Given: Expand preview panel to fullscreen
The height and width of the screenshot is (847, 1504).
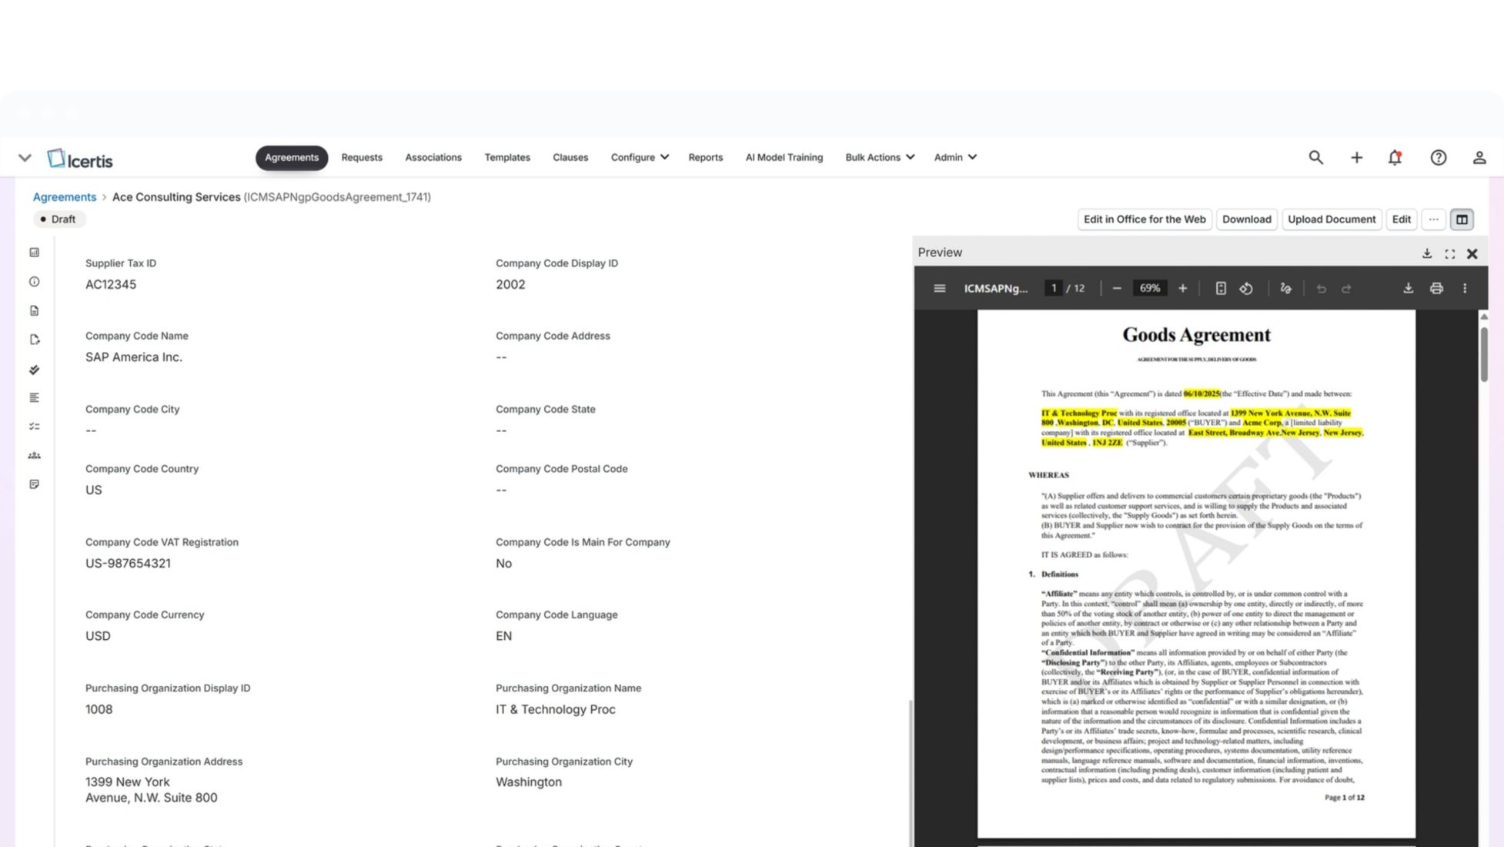Looking at the screenshot, I should point(1449,253).
